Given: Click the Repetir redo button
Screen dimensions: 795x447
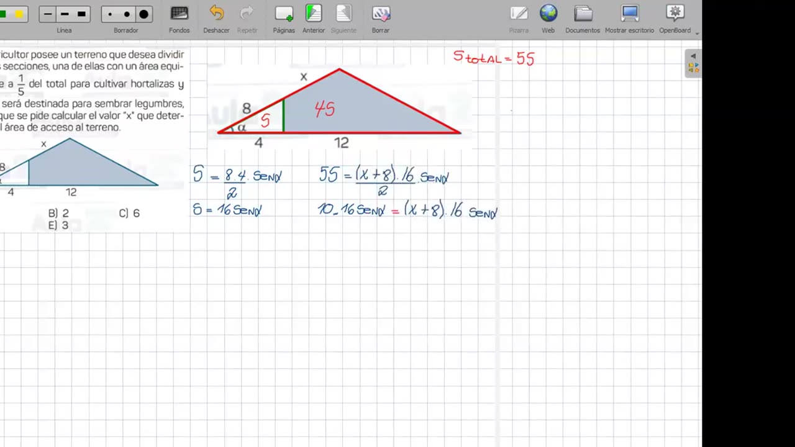Looking at the screenshot, I should tap(247, 19).
